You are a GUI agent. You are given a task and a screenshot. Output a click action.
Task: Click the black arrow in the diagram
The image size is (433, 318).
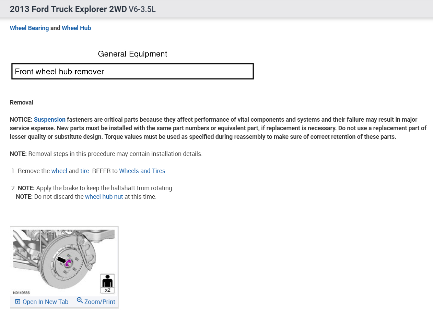(61, 260)
